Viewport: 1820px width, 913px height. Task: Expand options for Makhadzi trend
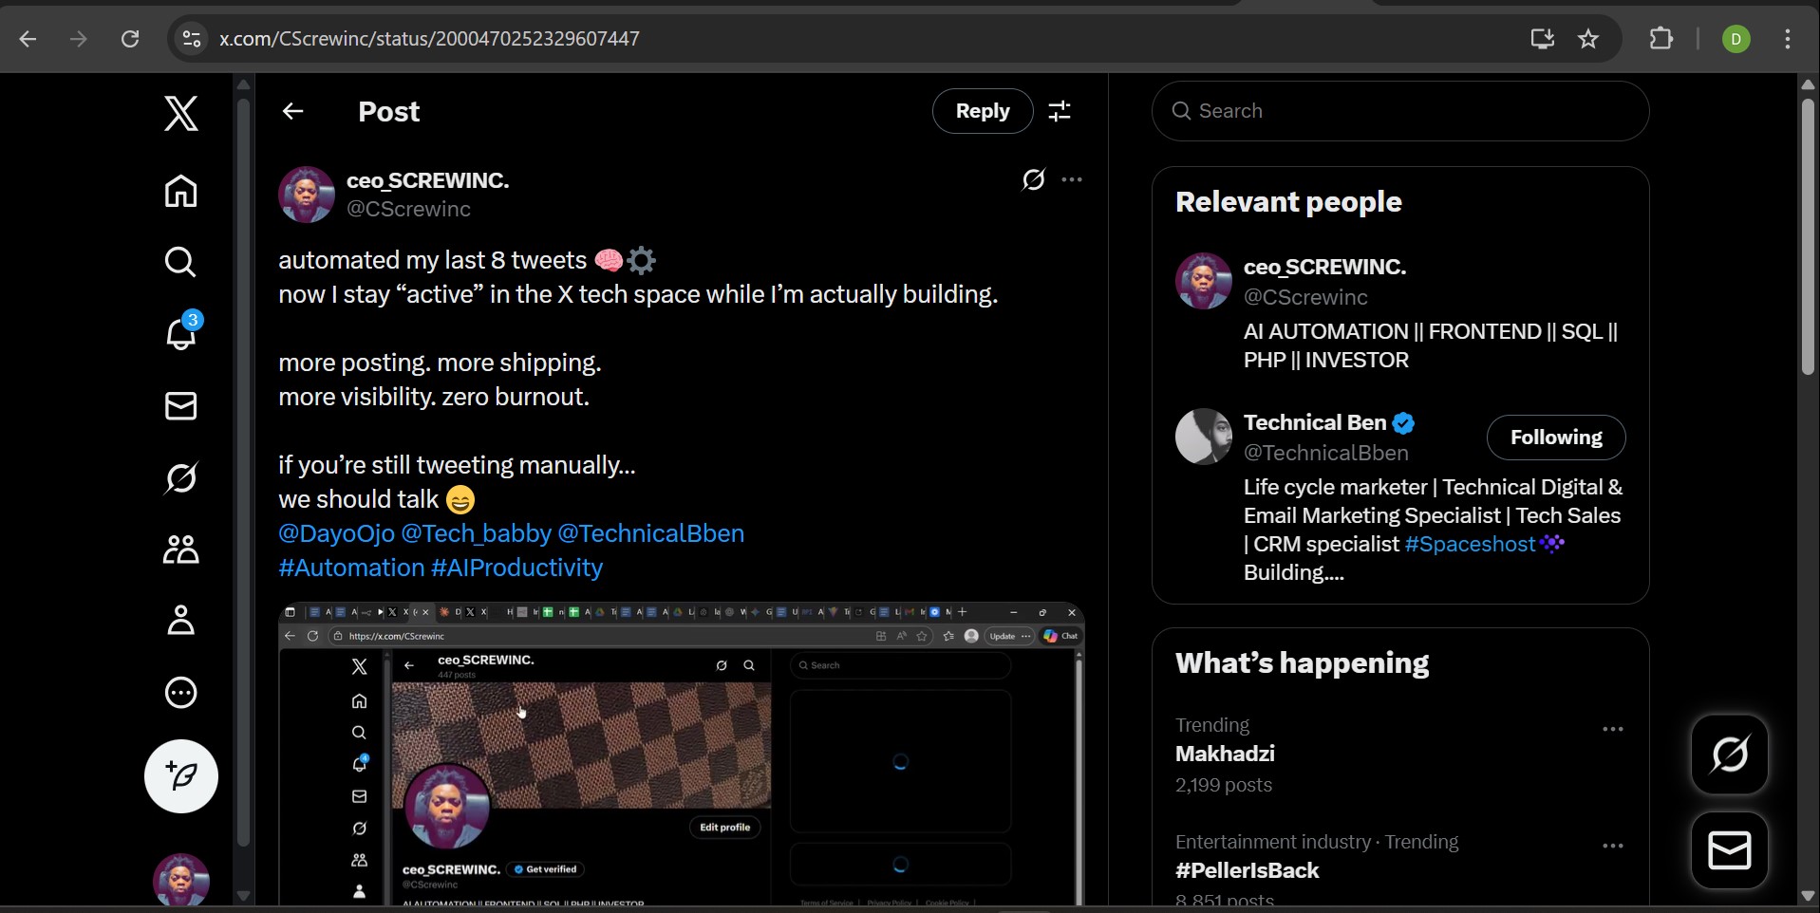[1612, 730]
